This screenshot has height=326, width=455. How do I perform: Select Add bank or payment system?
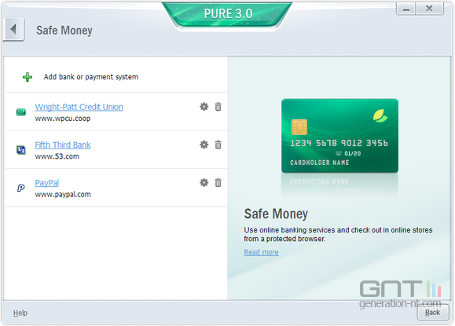[91, 77]
